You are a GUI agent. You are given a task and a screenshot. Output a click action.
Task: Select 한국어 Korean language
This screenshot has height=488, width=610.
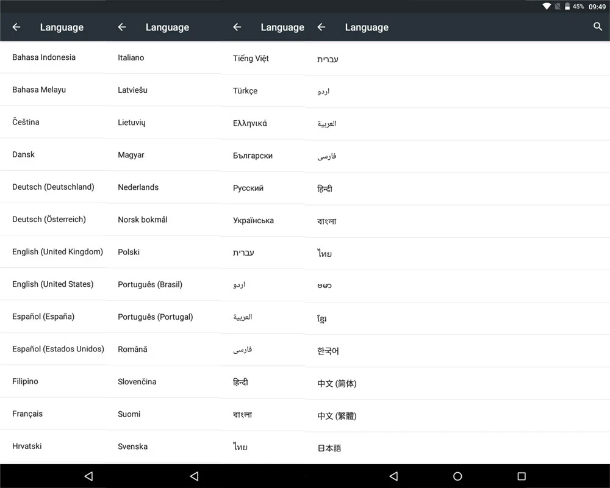tap(457, 351)
